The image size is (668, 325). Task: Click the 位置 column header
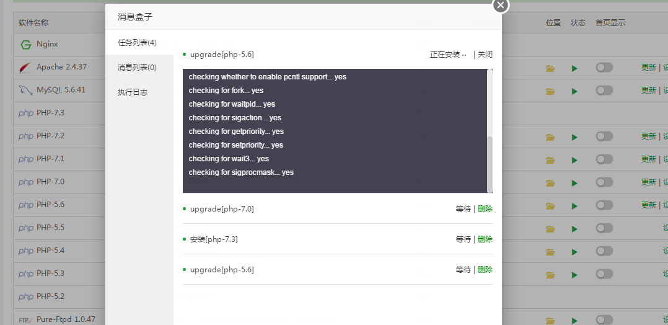[x=553, y=22]
